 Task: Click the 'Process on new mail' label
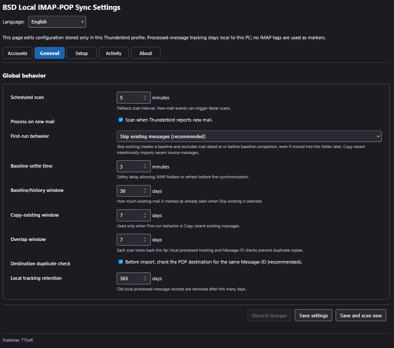[x=32, y=122]
